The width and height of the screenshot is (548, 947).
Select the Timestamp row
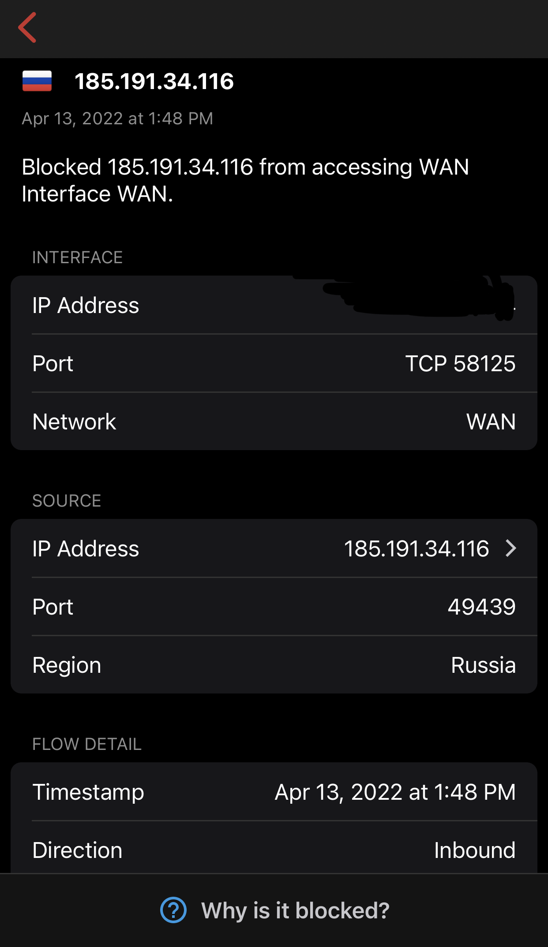tap(274, 792)
